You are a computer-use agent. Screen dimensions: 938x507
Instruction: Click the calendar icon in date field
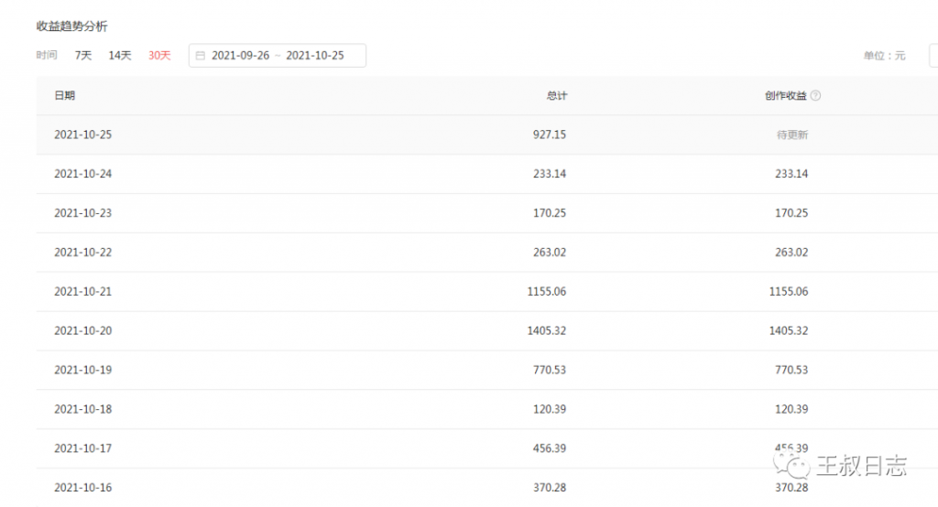point(201,56)
